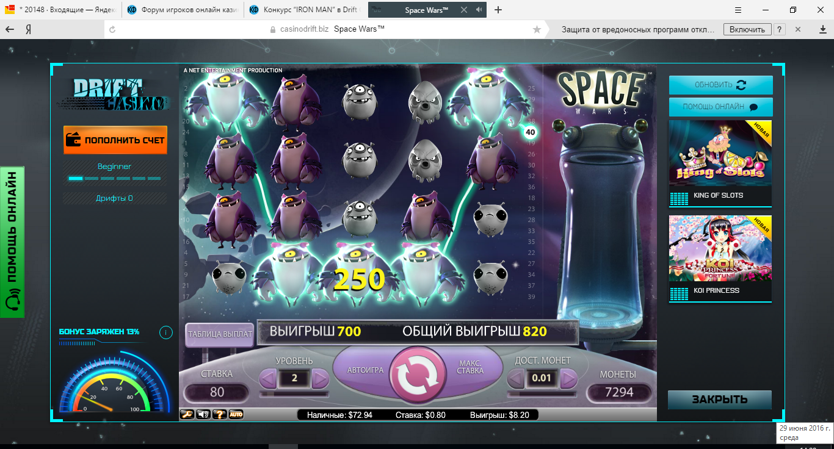834x449 pixels.
Task: Open game settings wrench icon
Action: (187, 415)
